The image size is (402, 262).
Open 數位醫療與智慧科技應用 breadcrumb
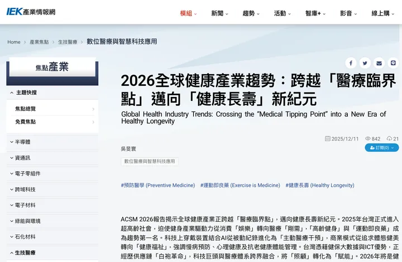click(122, 41)
